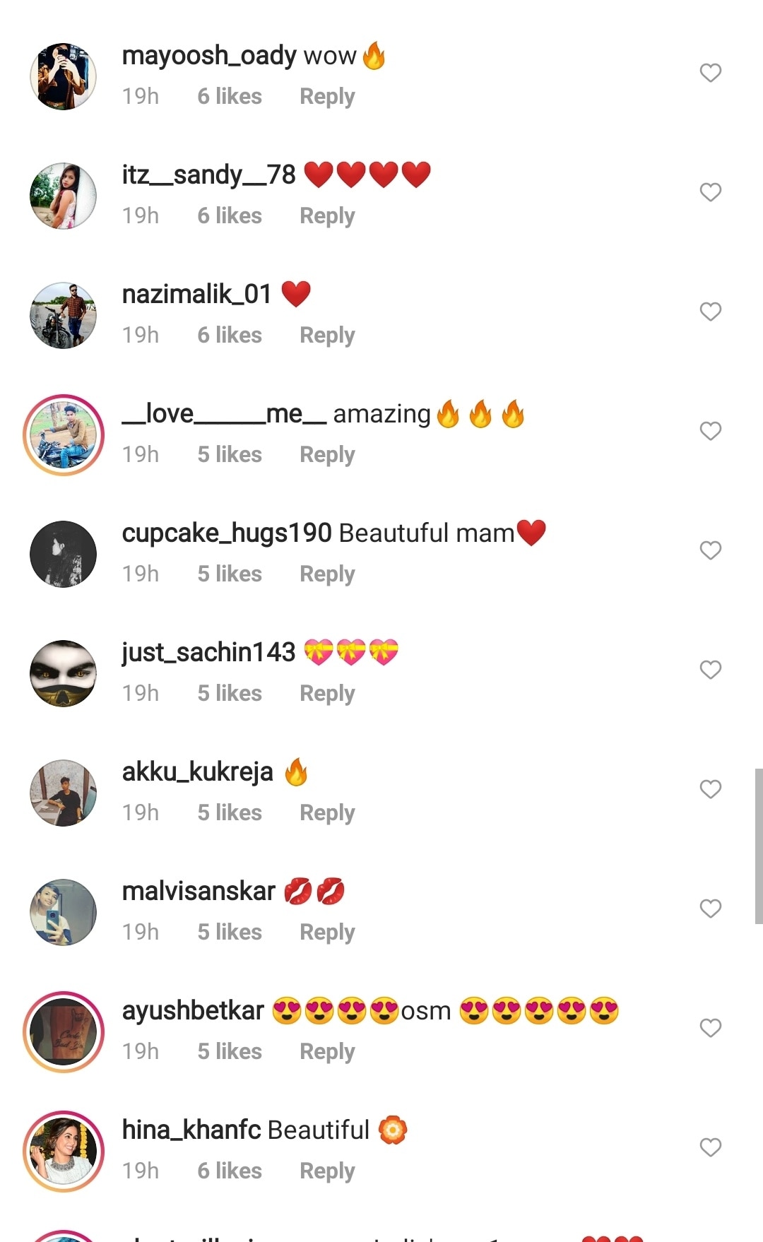This screenshot has width=763, height=1242.
Task: Like nazimalik_01's heart comment
Action: [710, 312]
